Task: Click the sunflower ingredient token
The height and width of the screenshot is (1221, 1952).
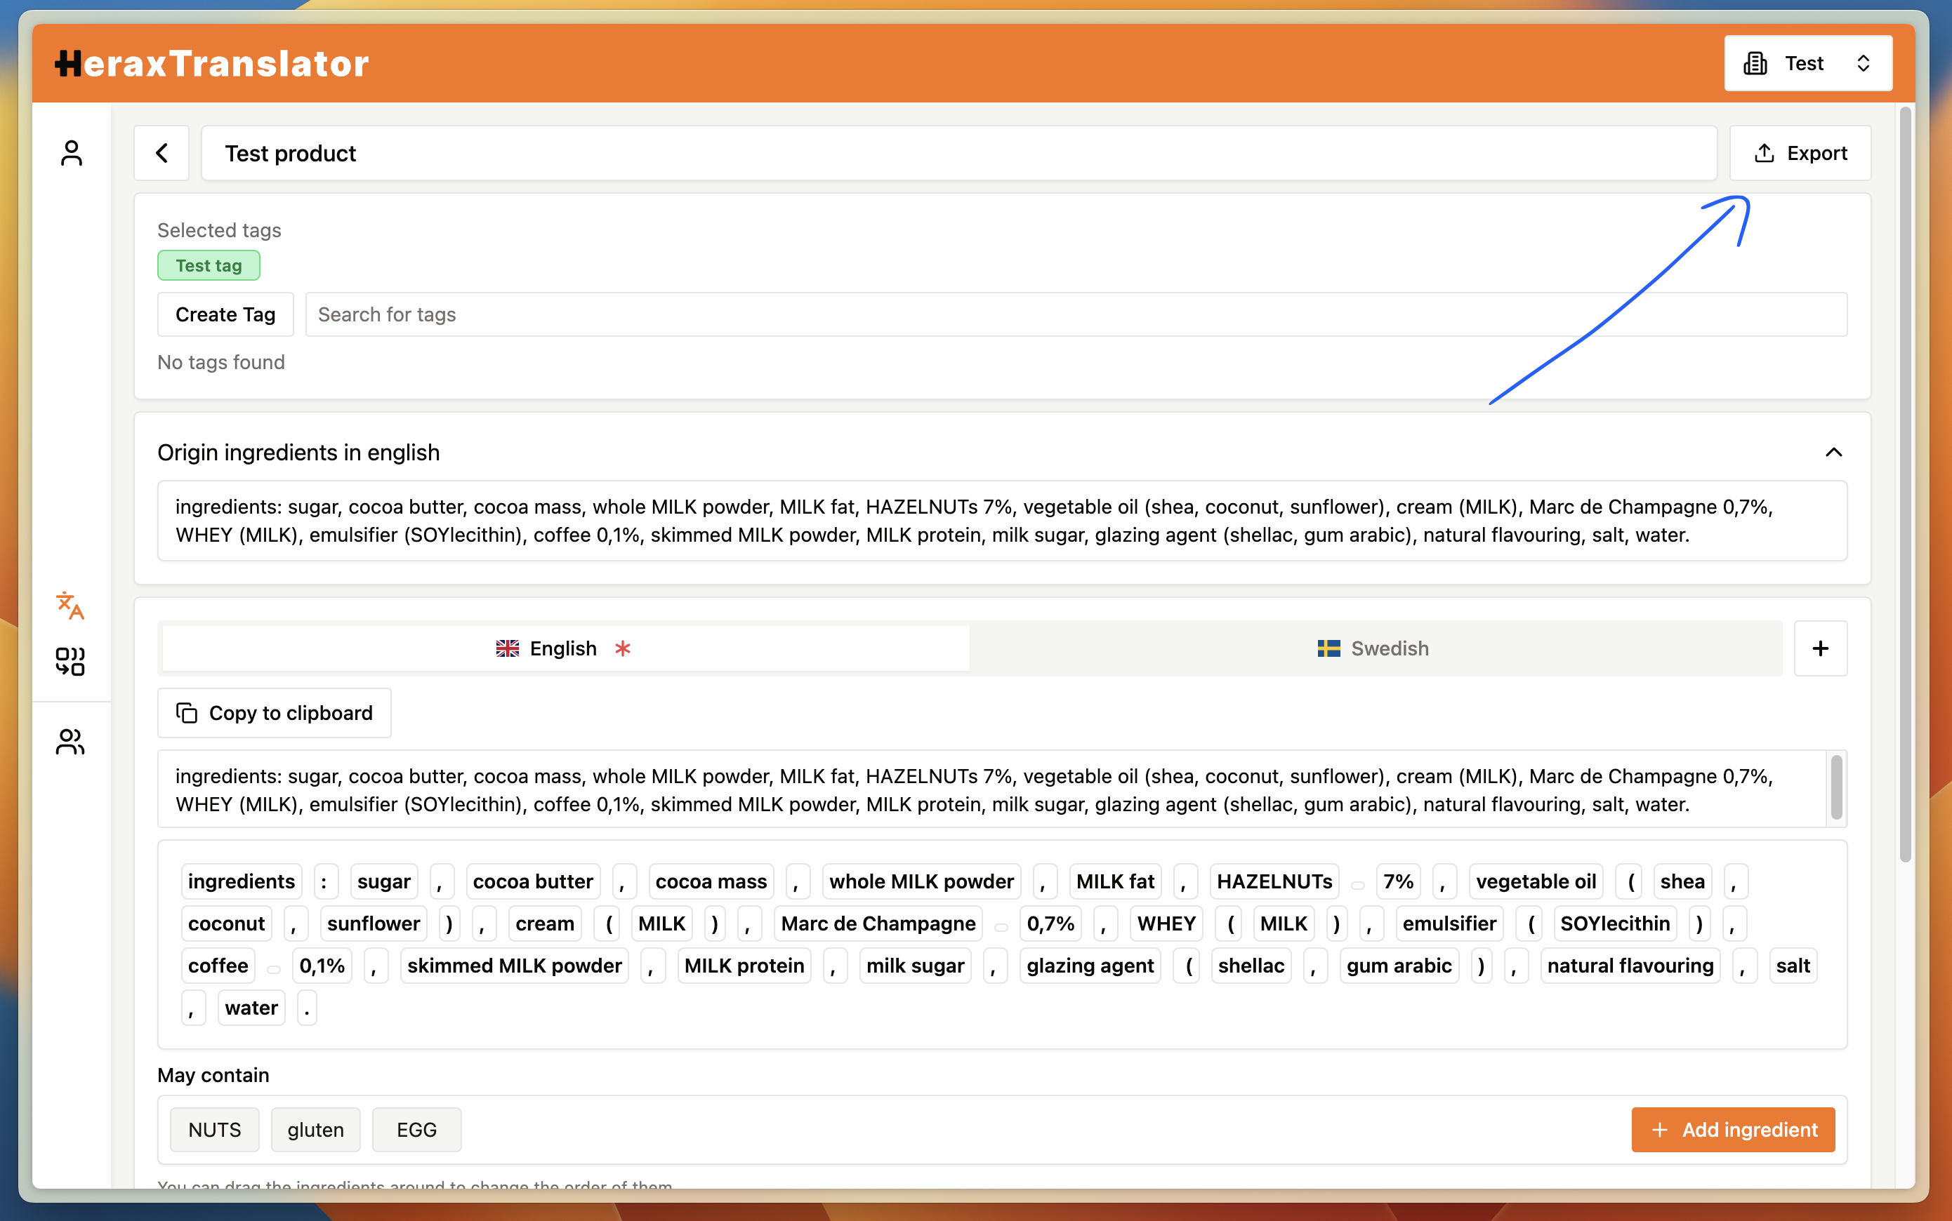Action: click(374, 923)
